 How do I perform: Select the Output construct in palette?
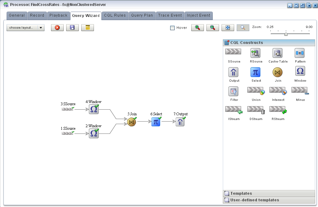[233, 72]
